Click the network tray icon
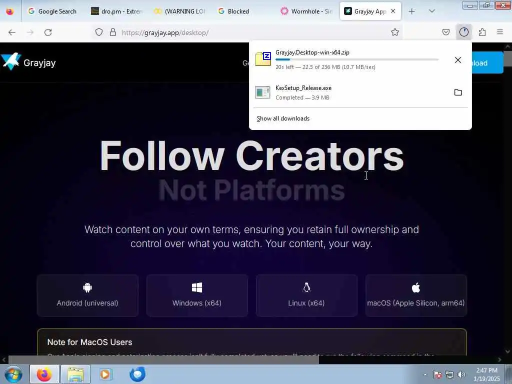 coord(449,374)
